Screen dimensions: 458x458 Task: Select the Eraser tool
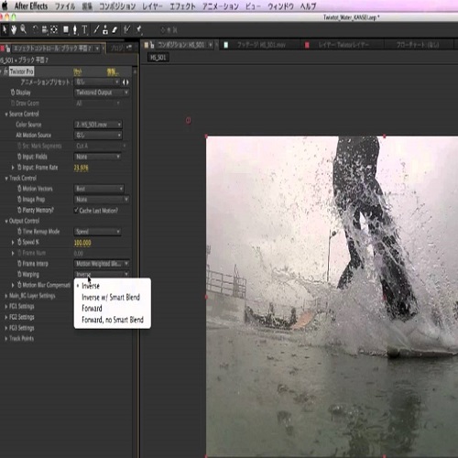pos(114,30)
